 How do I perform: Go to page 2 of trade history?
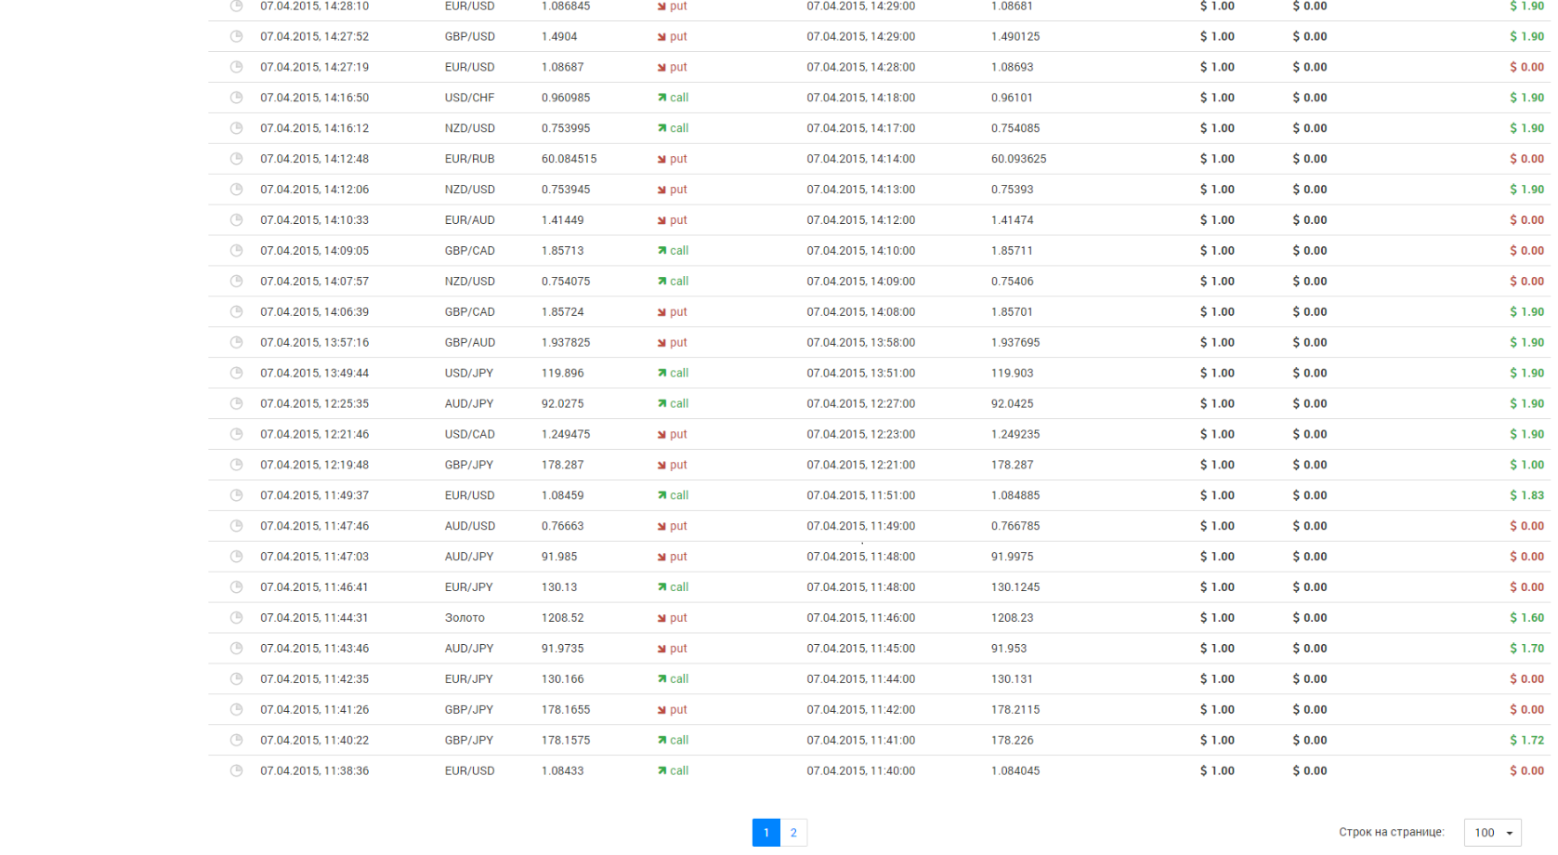793,833
